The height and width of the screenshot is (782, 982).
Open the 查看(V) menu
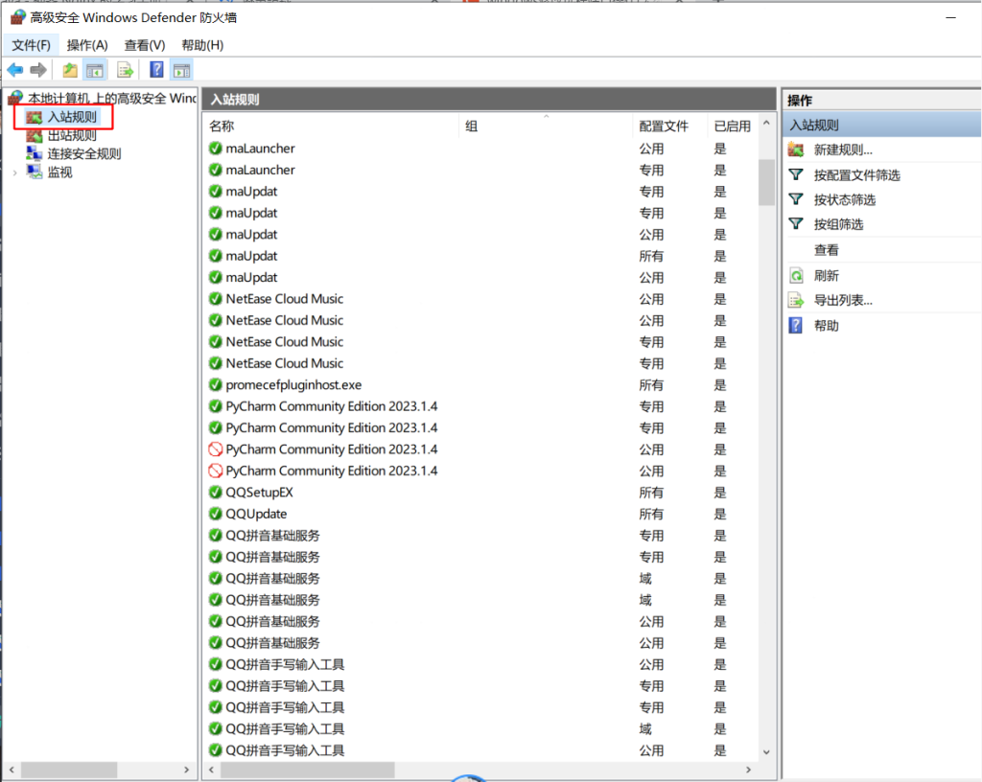[x=144, y=45]
